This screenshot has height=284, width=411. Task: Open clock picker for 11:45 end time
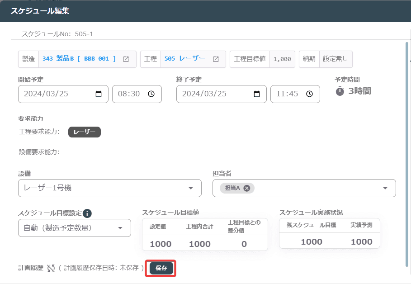pos(310,94)
